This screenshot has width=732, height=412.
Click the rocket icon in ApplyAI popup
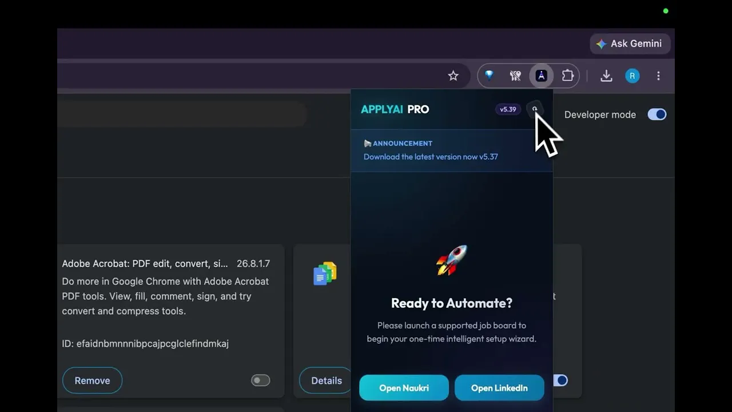[x=452, y=260]
